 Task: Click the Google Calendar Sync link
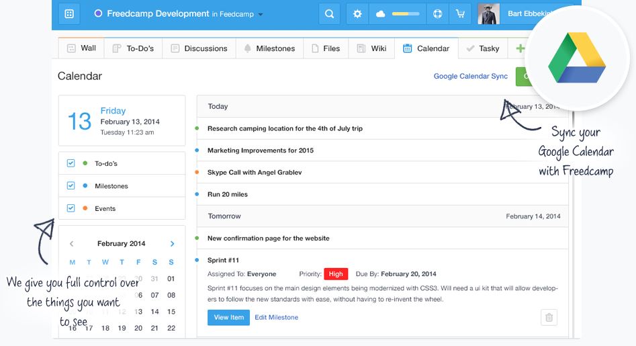pyautogui.click(x=471, y=77)
